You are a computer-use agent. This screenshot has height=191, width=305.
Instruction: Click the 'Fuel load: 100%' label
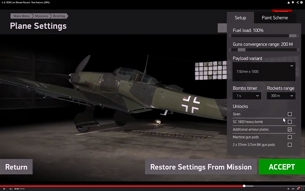click(x=248, y=30)
